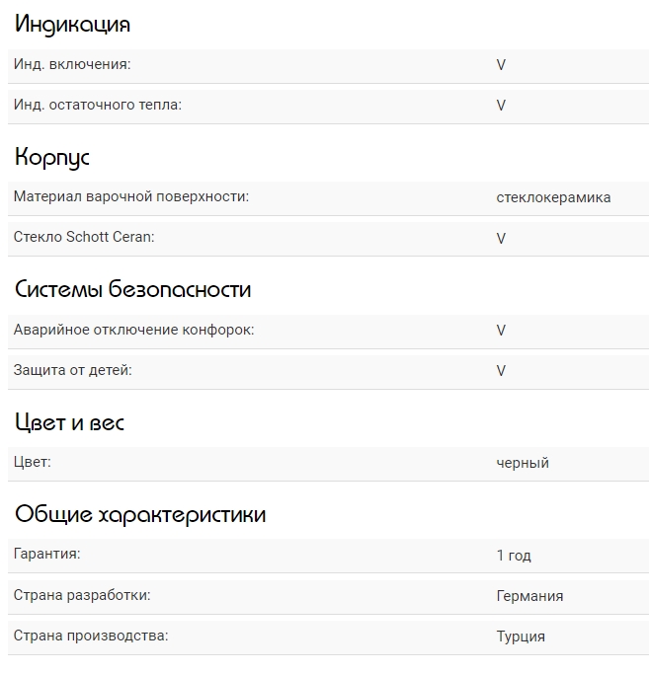Select the Страна разработки label
649x674 pixels.
point(82,595)
